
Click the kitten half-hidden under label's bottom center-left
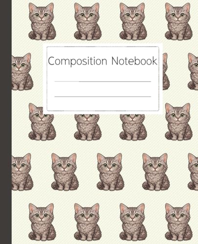click(88, 127)
